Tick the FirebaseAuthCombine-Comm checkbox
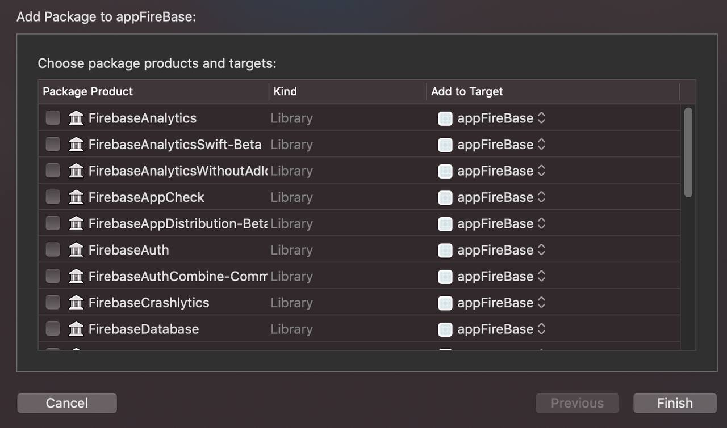 pos(53,276)
